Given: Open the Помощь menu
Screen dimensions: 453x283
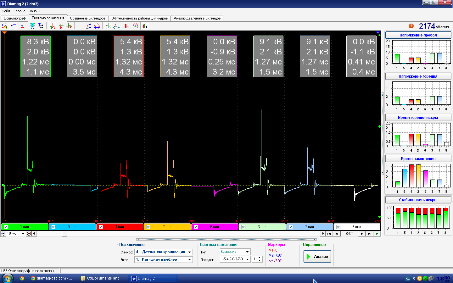Looking at the screenshot, I should [35, 11].
